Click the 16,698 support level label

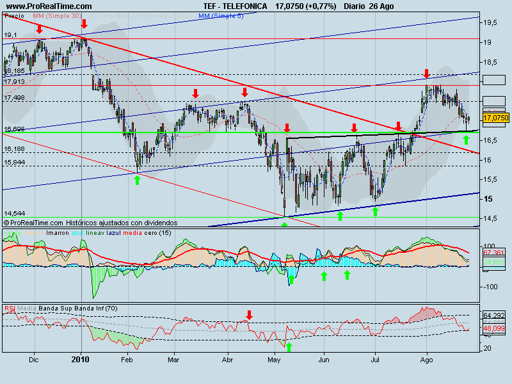[x=14, y=129]
